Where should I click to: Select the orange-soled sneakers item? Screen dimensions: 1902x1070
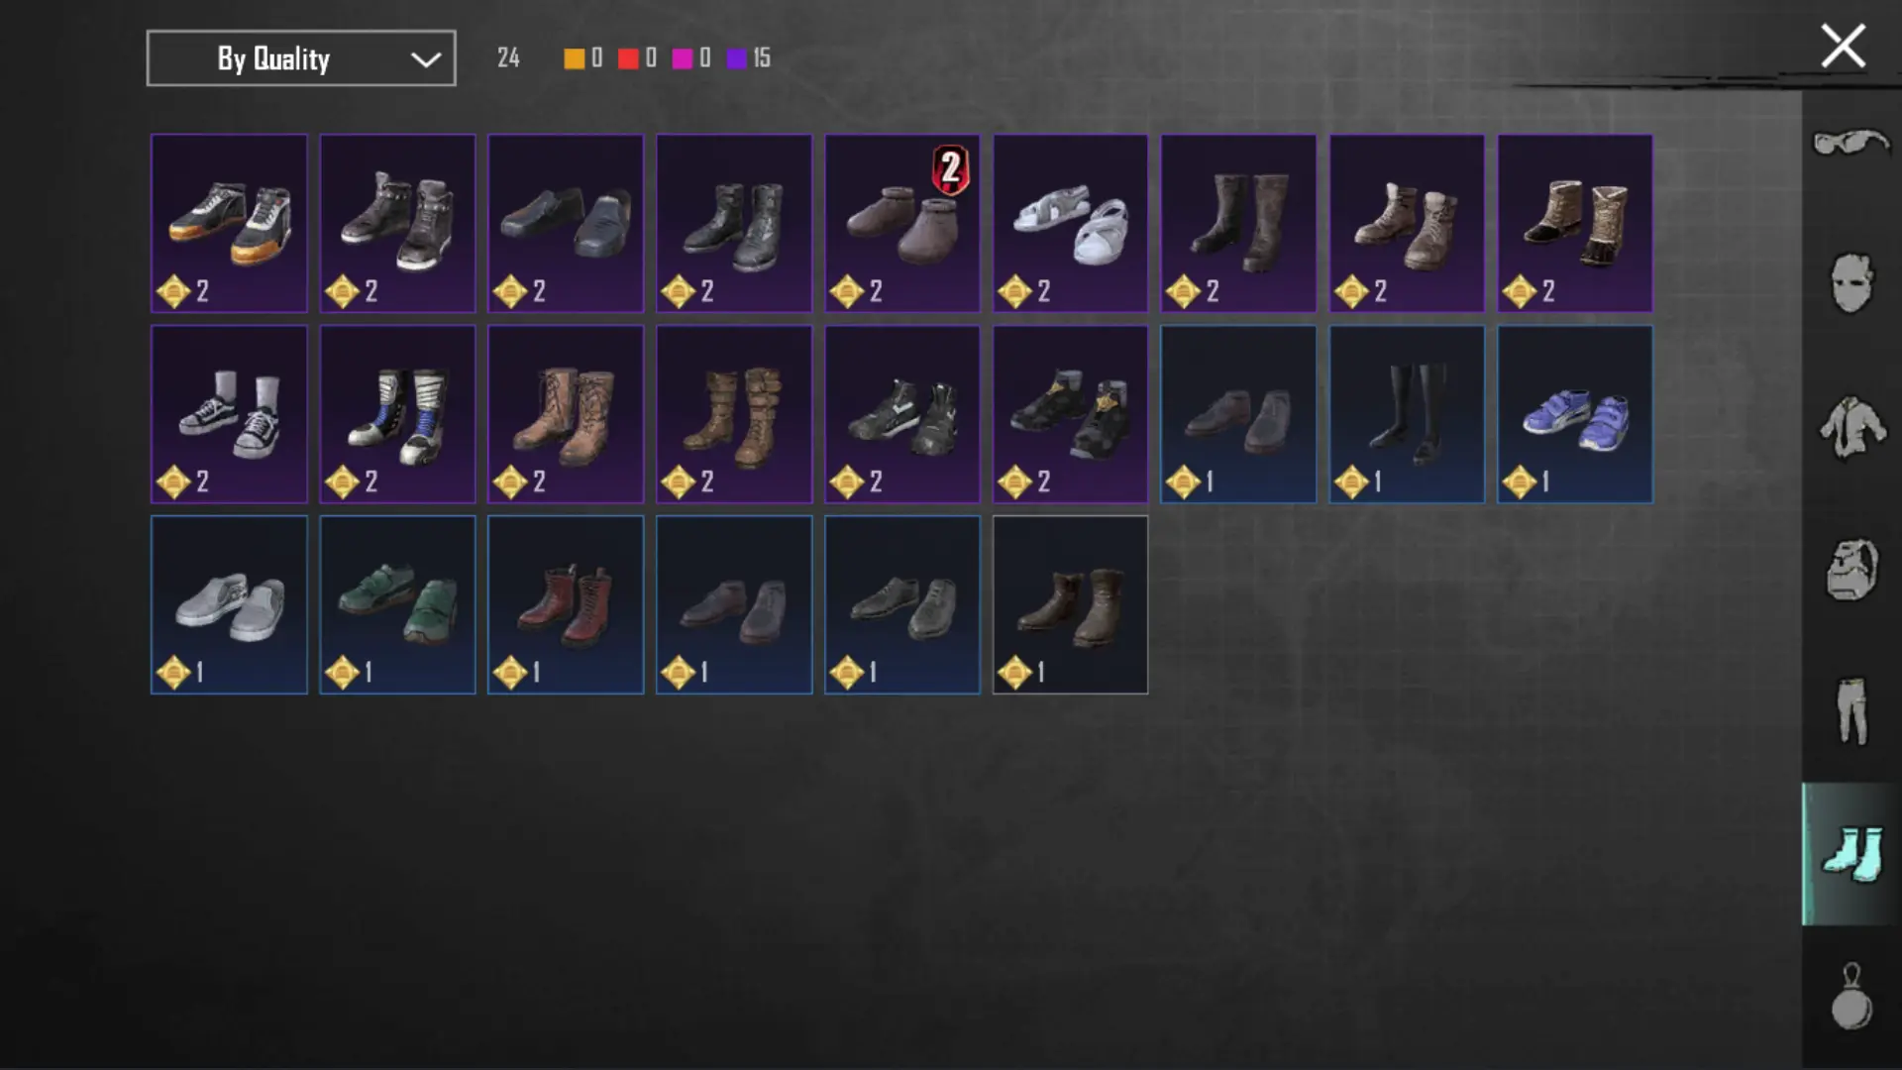pos(229,224)
